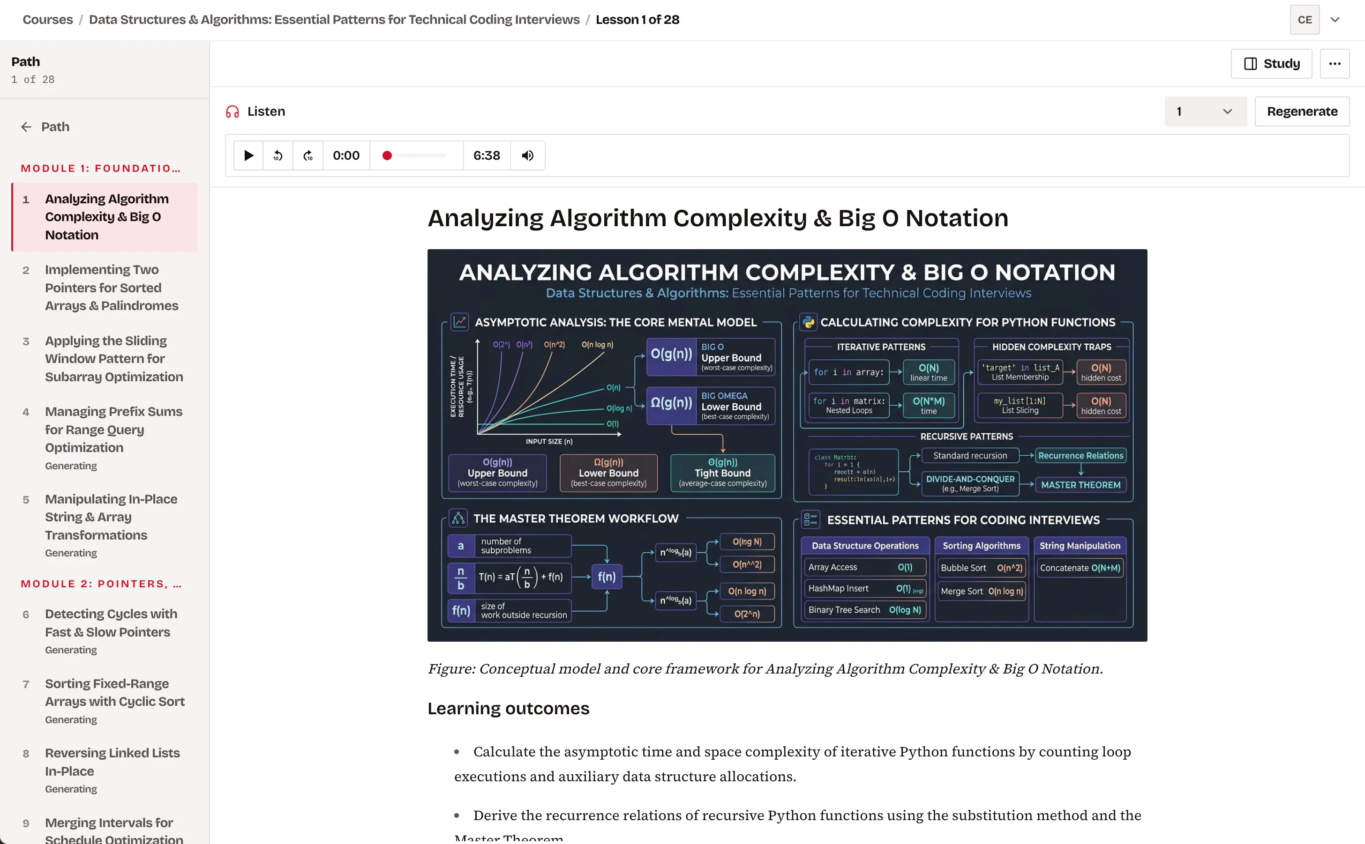Mute the audio volume
The image size is (1365, 844).
tap(527, 155)
